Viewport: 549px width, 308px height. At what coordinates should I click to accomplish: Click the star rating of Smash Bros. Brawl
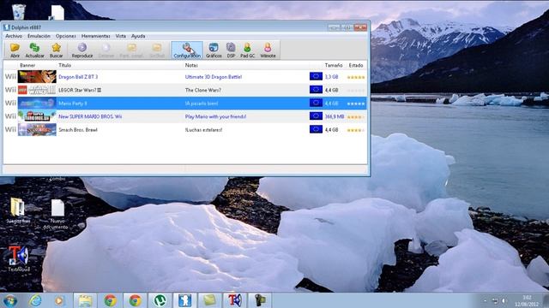coord(356,130)
